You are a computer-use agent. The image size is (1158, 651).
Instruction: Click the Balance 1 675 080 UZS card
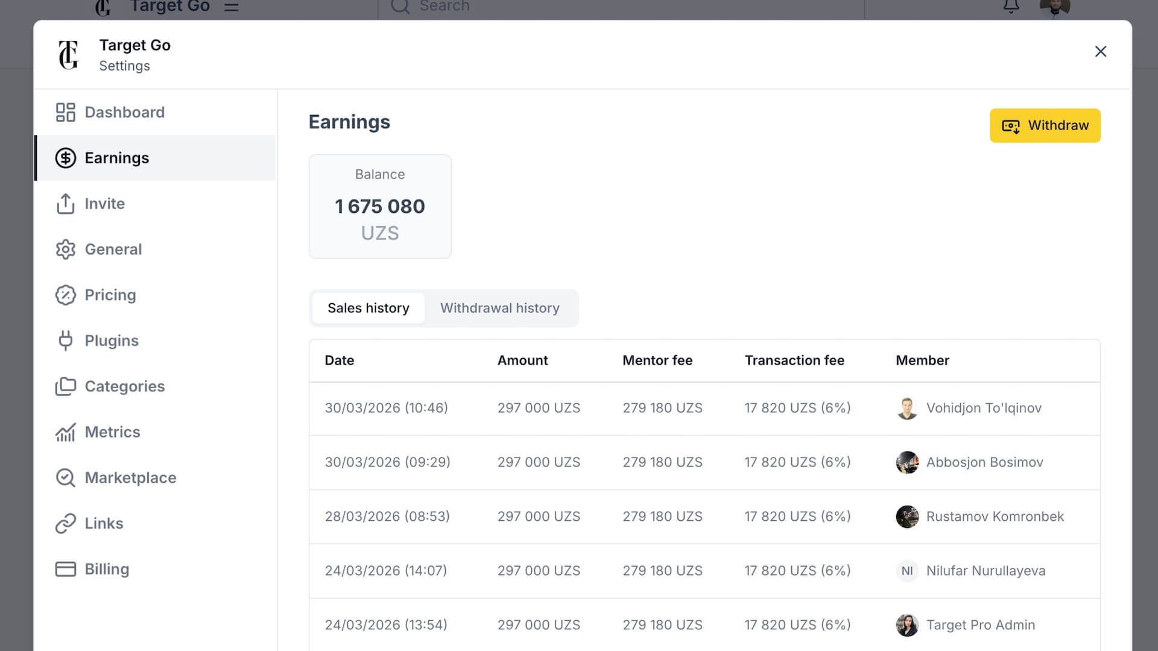(x=380, y=207)
